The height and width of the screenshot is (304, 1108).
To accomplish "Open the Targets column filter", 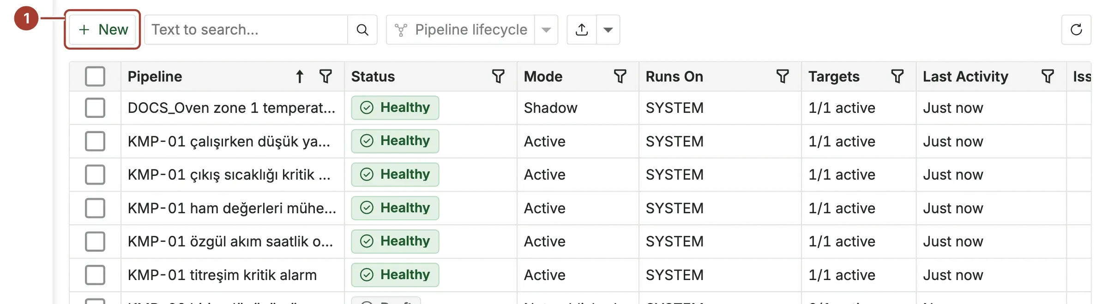I will pyautogui.click(x=897, y=76).
